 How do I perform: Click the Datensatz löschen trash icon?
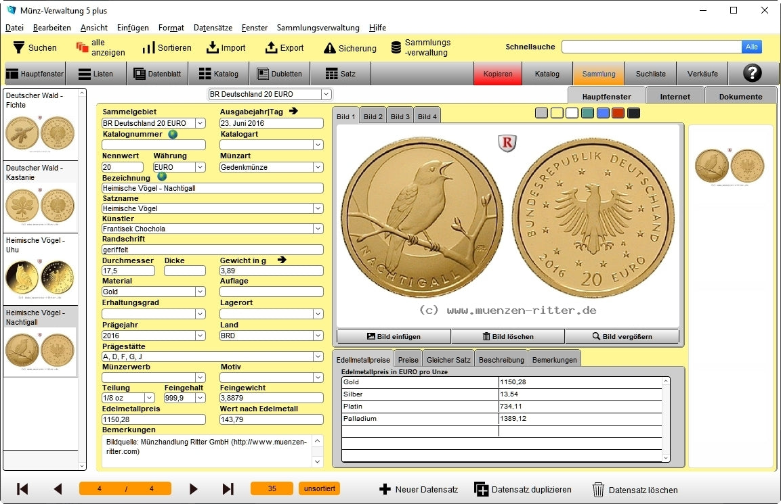pos(598,490)
